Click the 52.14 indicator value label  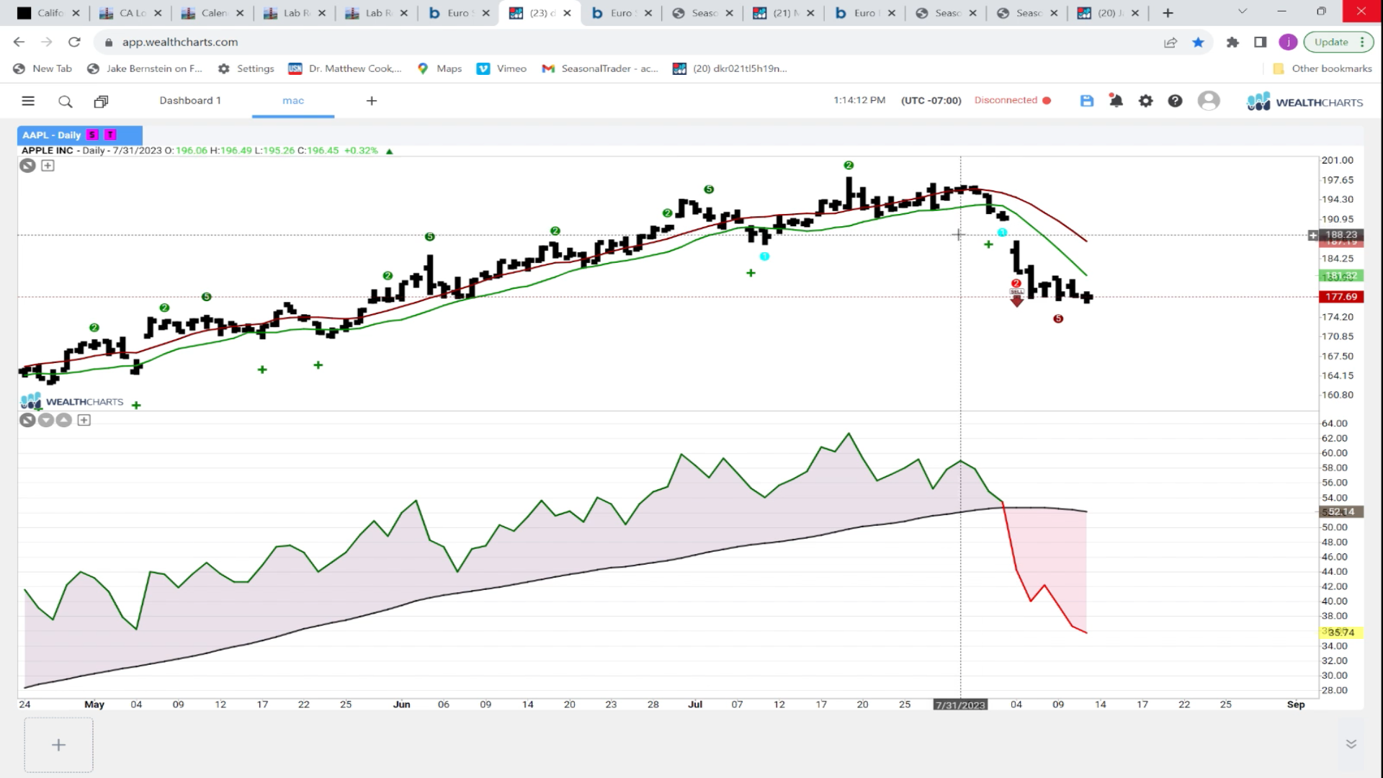pos(1341,511)
